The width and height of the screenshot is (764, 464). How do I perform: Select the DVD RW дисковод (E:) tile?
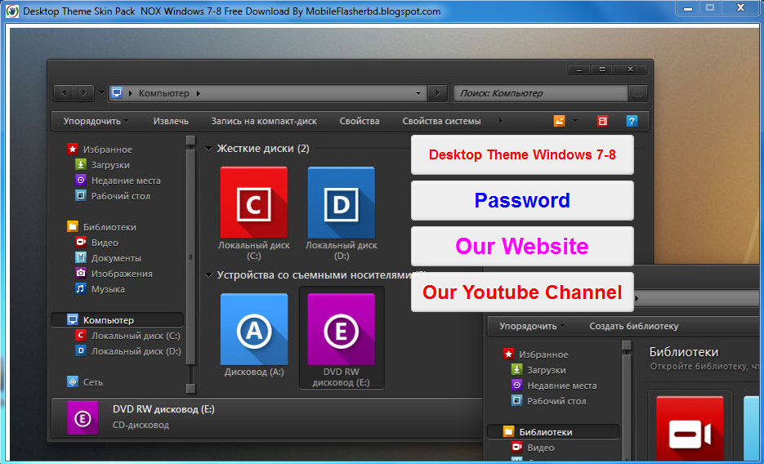click(341, 337)
